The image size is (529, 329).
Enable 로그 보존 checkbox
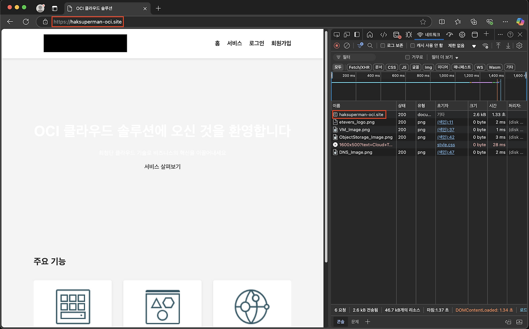point(383,45)
